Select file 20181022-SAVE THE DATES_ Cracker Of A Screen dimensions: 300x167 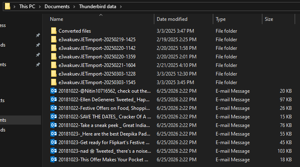[105, 117]
